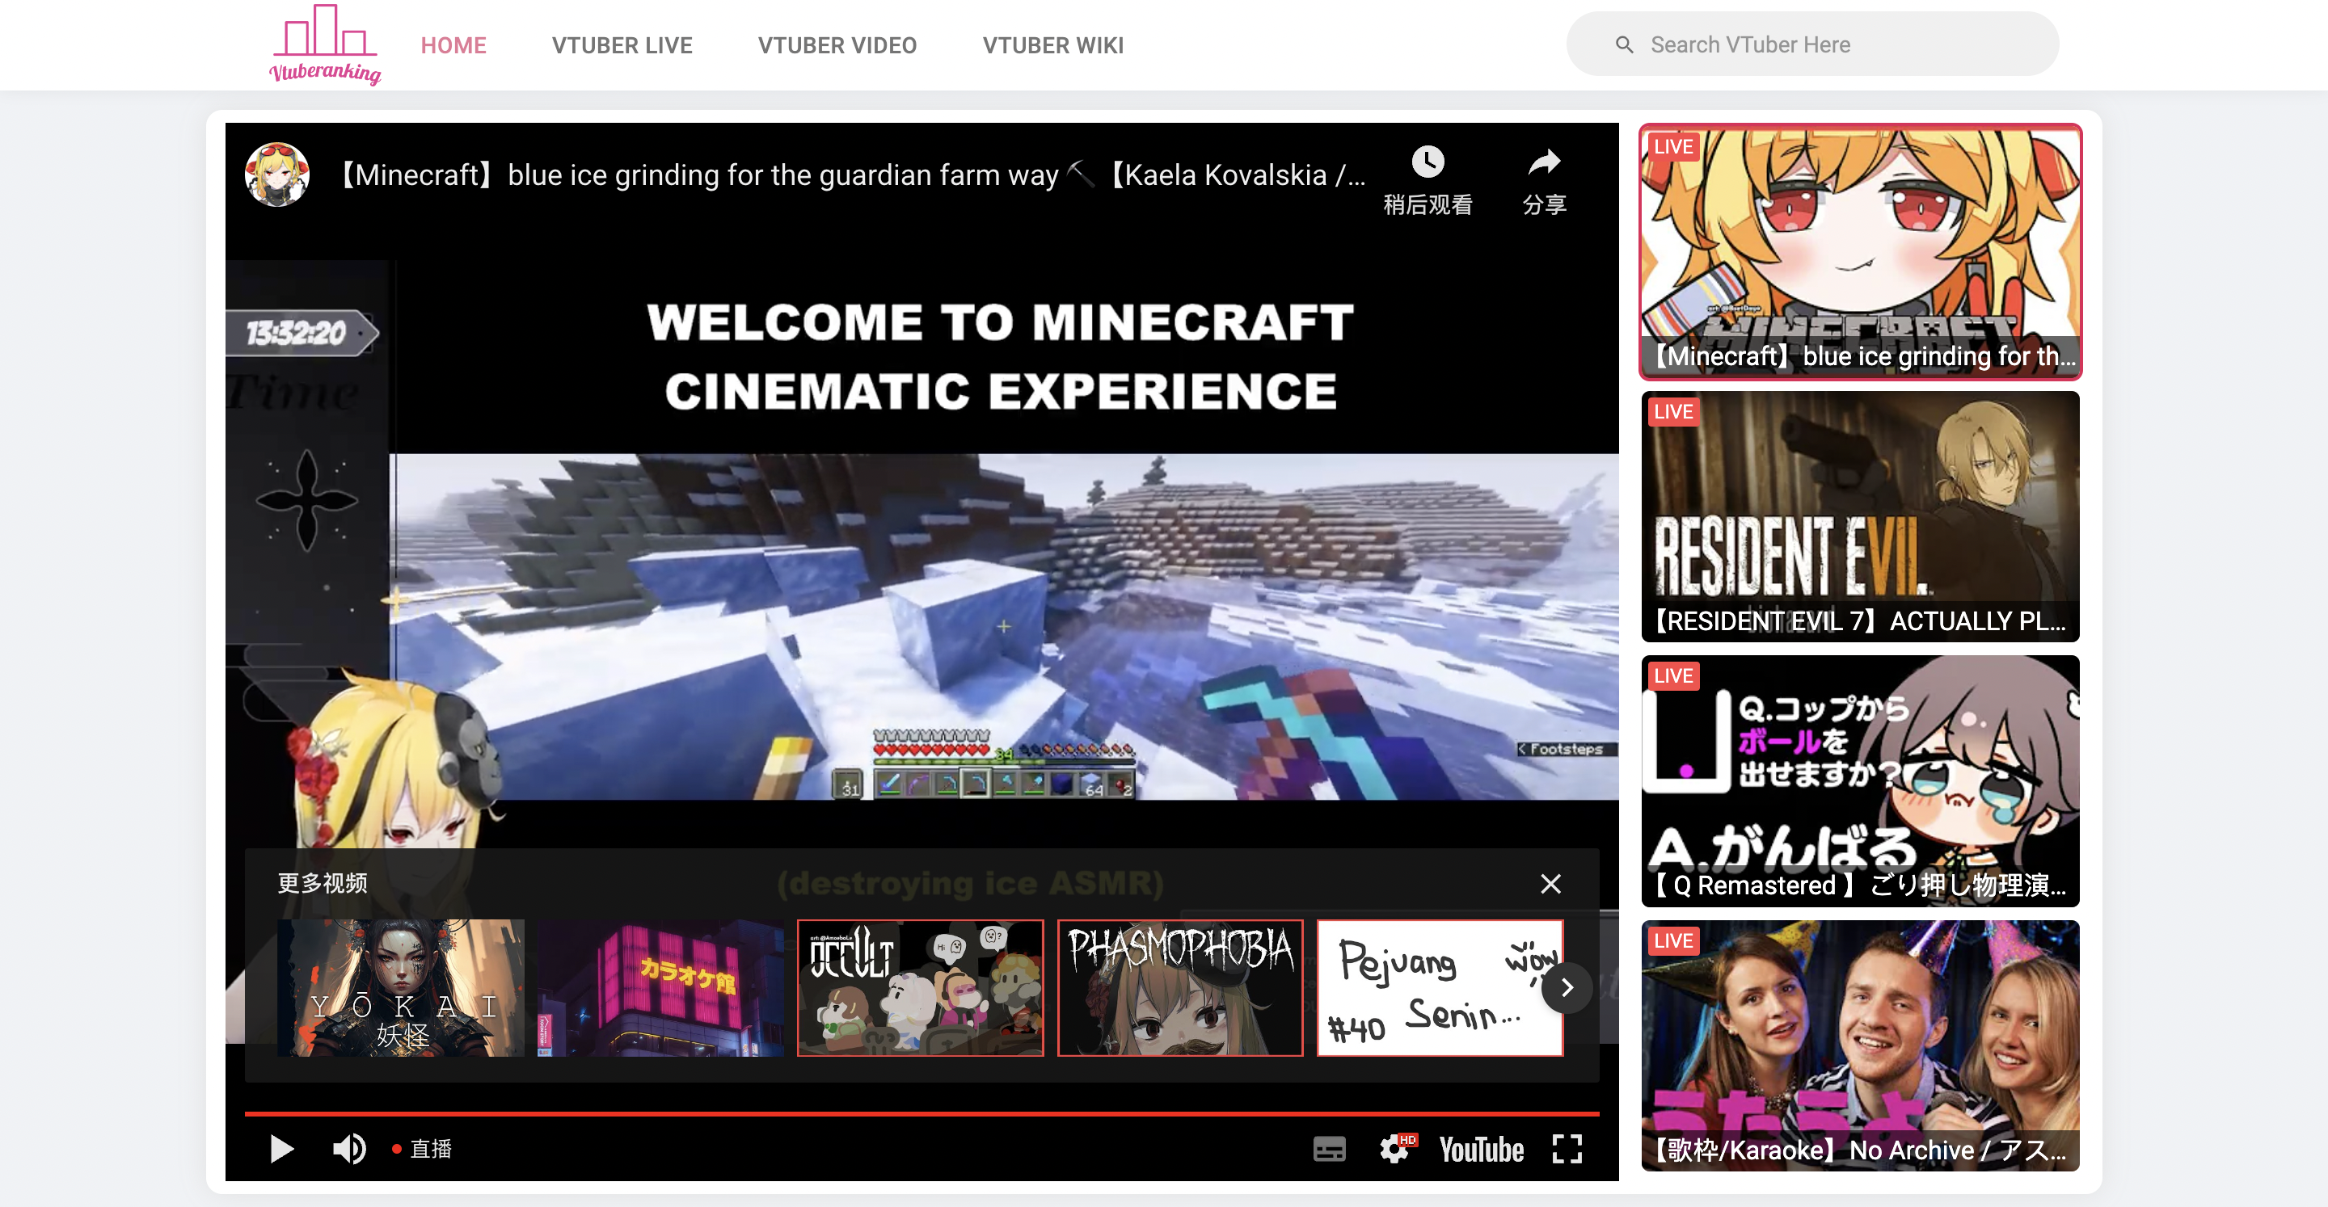This screenshot has height=1207, width=2328.
Task: Go to VTUBER LIVE page
Action: coord(622,45)
